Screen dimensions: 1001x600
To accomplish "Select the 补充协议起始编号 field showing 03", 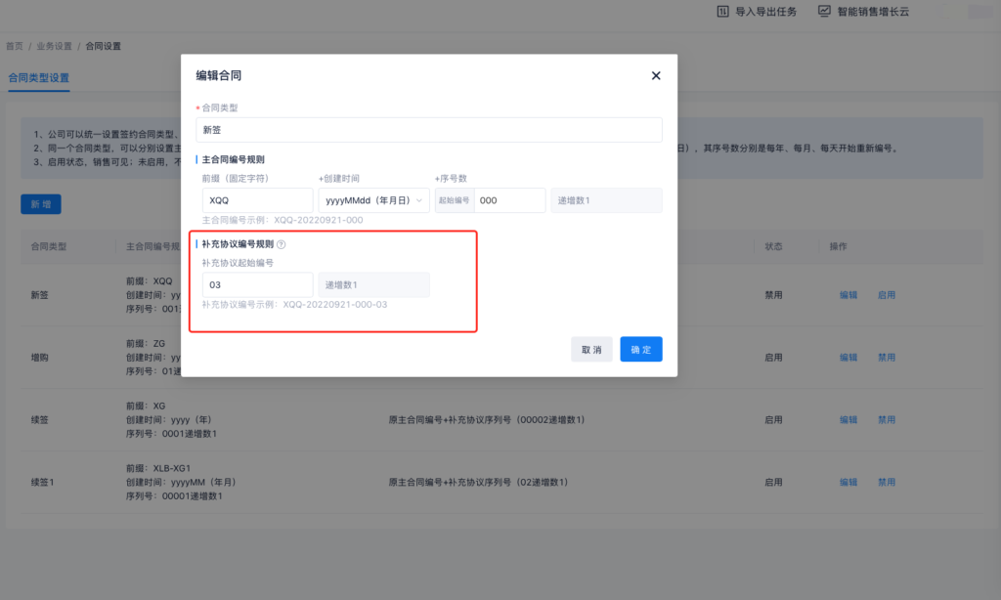I will [x=257, y=285].
